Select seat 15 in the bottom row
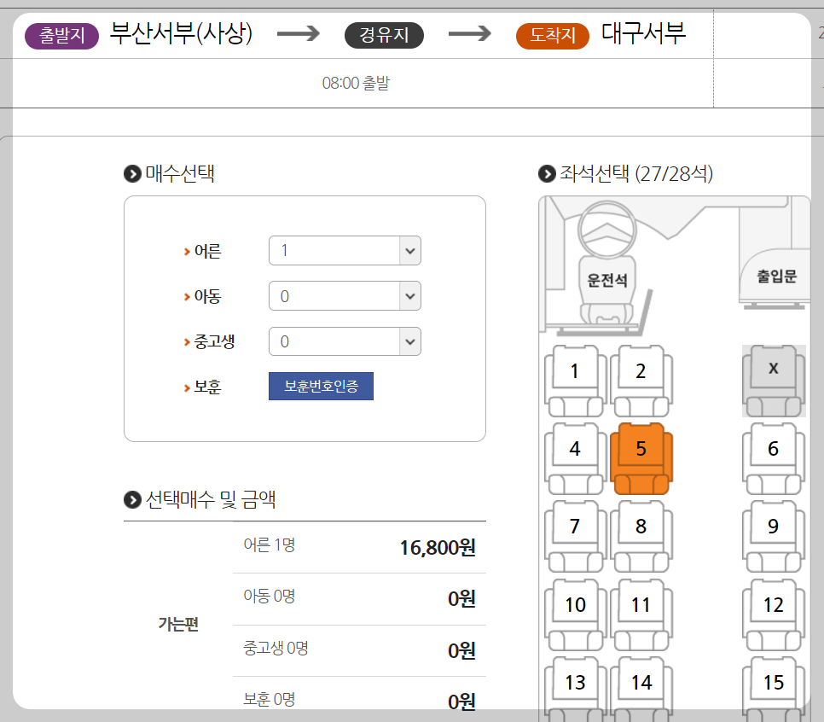Viewport: 824px width, 722px height. click(x=773, y=683)
